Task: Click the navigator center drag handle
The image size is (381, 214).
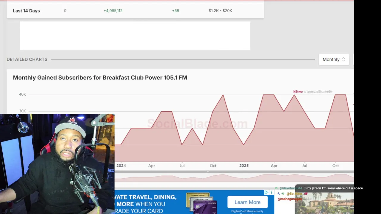Action: [x=208, y=171]
